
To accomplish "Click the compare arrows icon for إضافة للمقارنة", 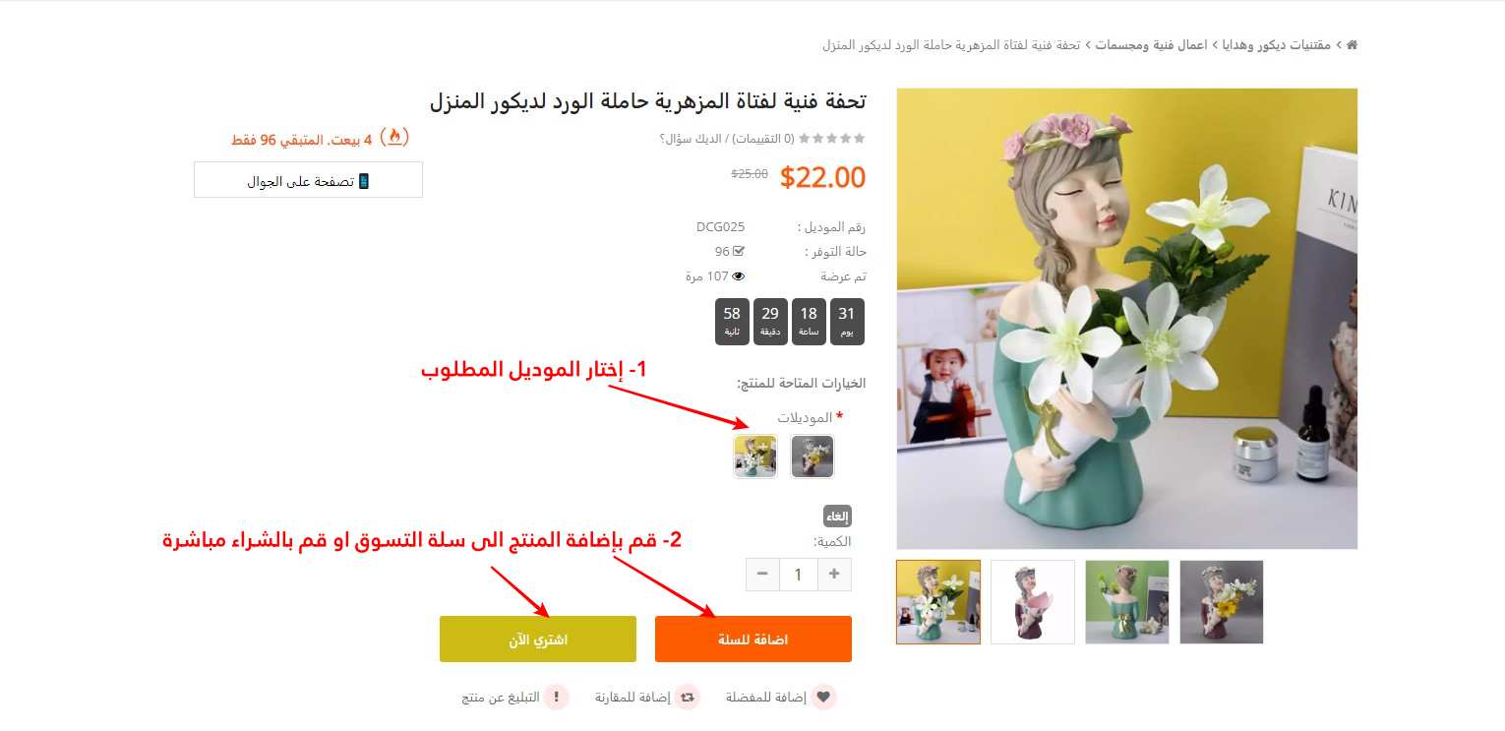I will point(688,697).
